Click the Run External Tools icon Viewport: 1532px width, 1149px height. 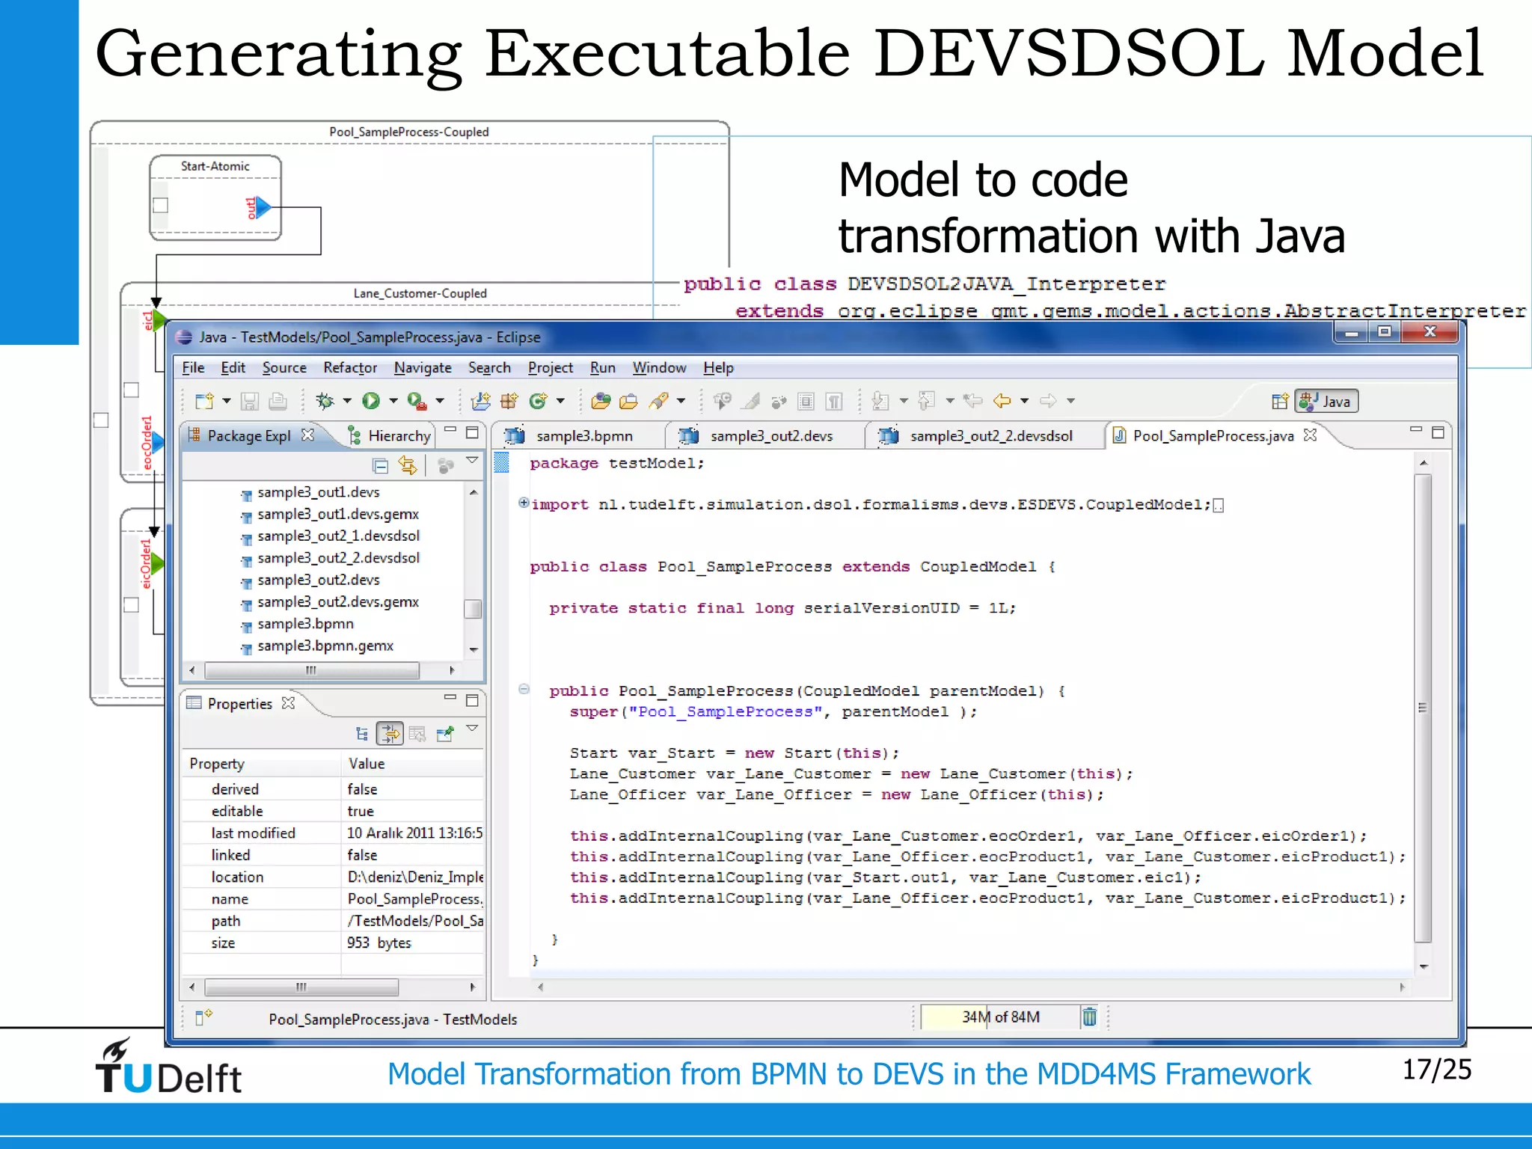417,402
